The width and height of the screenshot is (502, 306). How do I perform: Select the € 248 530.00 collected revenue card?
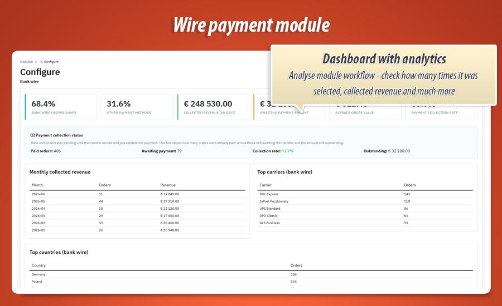pyautogui.click(x=213, y=107)
